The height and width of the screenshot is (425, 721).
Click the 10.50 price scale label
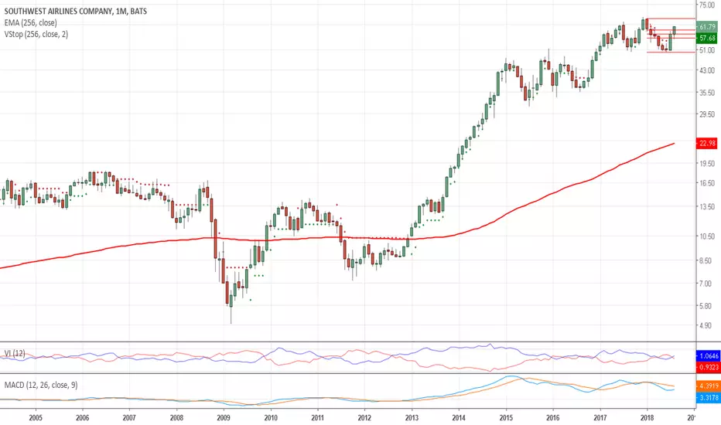pos(707,236)
